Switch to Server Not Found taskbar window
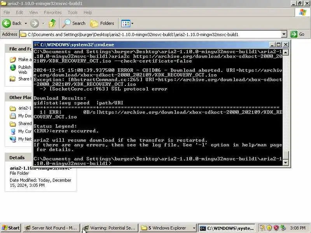 pyautogui.click(x=52, y=228)
